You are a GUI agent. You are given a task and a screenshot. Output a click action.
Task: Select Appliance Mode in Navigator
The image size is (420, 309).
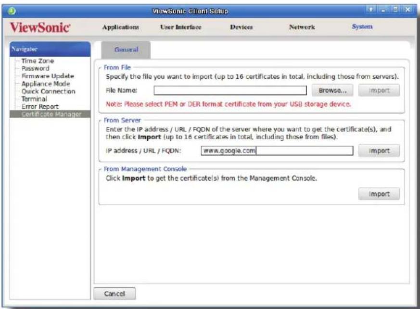click(46, 84)
